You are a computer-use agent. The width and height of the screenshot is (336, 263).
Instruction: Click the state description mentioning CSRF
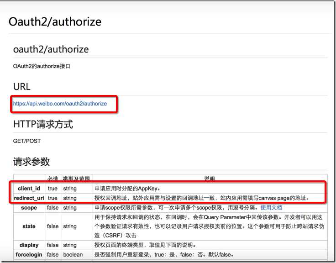[x=210, y=226]
